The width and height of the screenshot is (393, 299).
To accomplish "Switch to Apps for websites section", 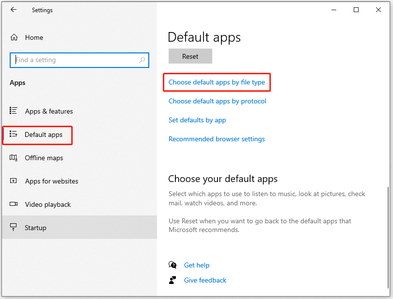I will tap(51, 181).
